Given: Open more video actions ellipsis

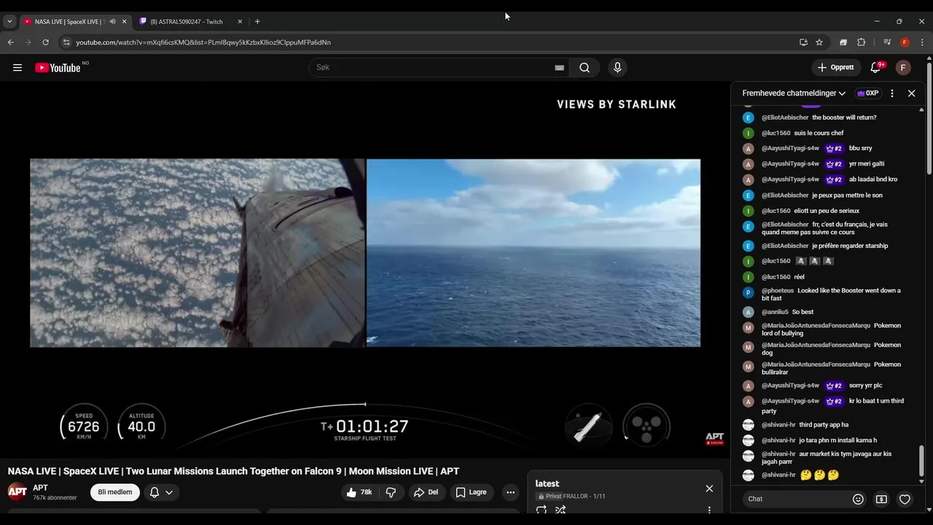Looking at the screenshot, I should click(x=510, y=492).
